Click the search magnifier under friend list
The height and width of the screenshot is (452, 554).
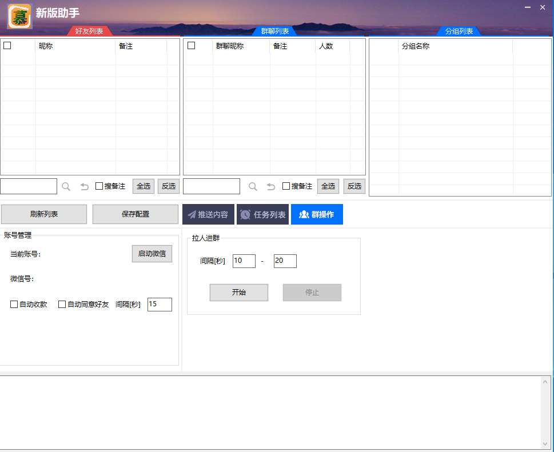click(66, 186)
